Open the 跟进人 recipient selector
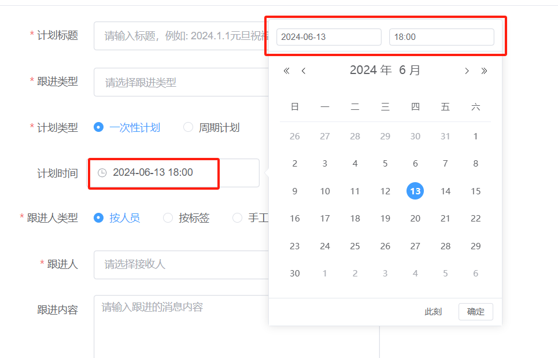This screenshot has width=558, height=358. [180, 264]
